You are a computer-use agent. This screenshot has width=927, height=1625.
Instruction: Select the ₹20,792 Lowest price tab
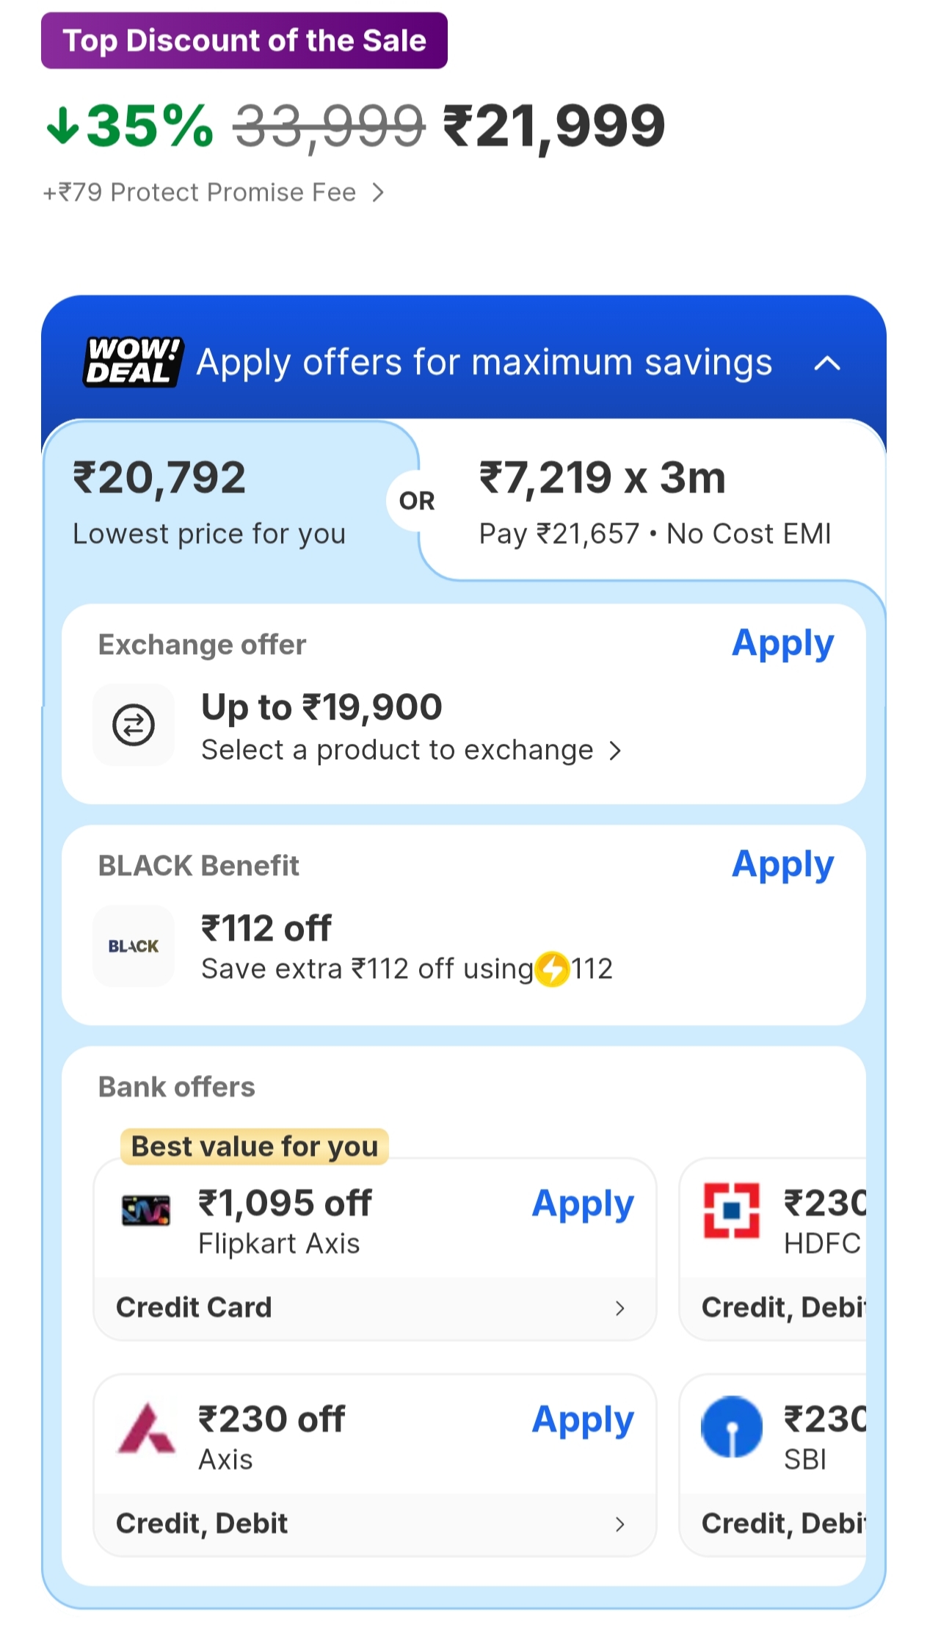pyautogui.click(x=209, y=502)
